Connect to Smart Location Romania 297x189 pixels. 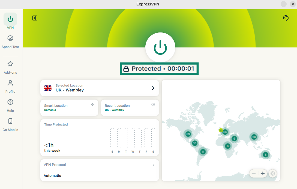pyautogui.click(x=69, y=108)
